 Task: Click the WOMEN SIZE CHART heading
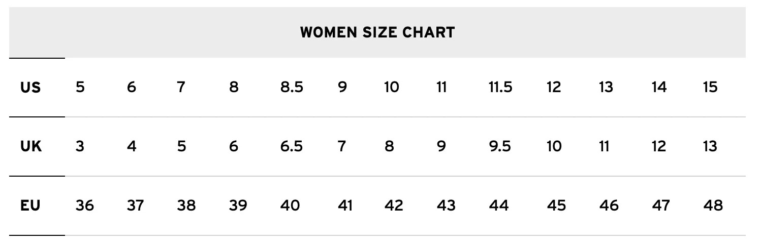click(377, 32)
